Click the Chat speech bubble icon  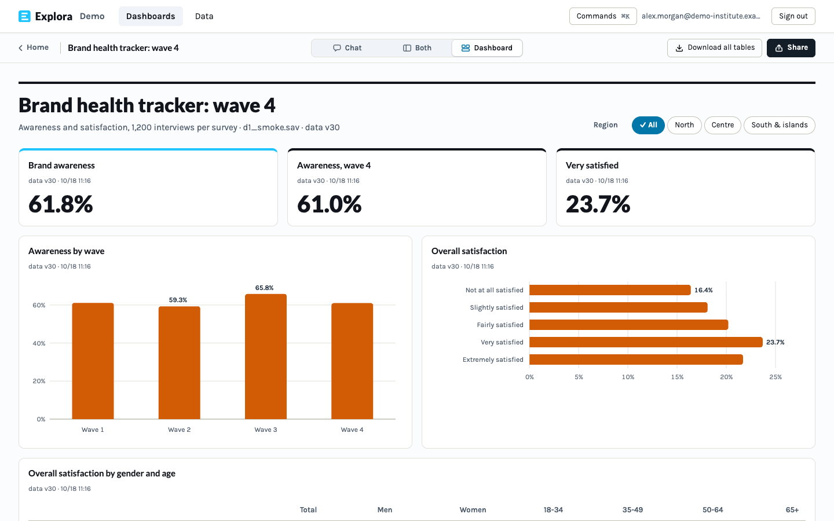click(337, 48)
